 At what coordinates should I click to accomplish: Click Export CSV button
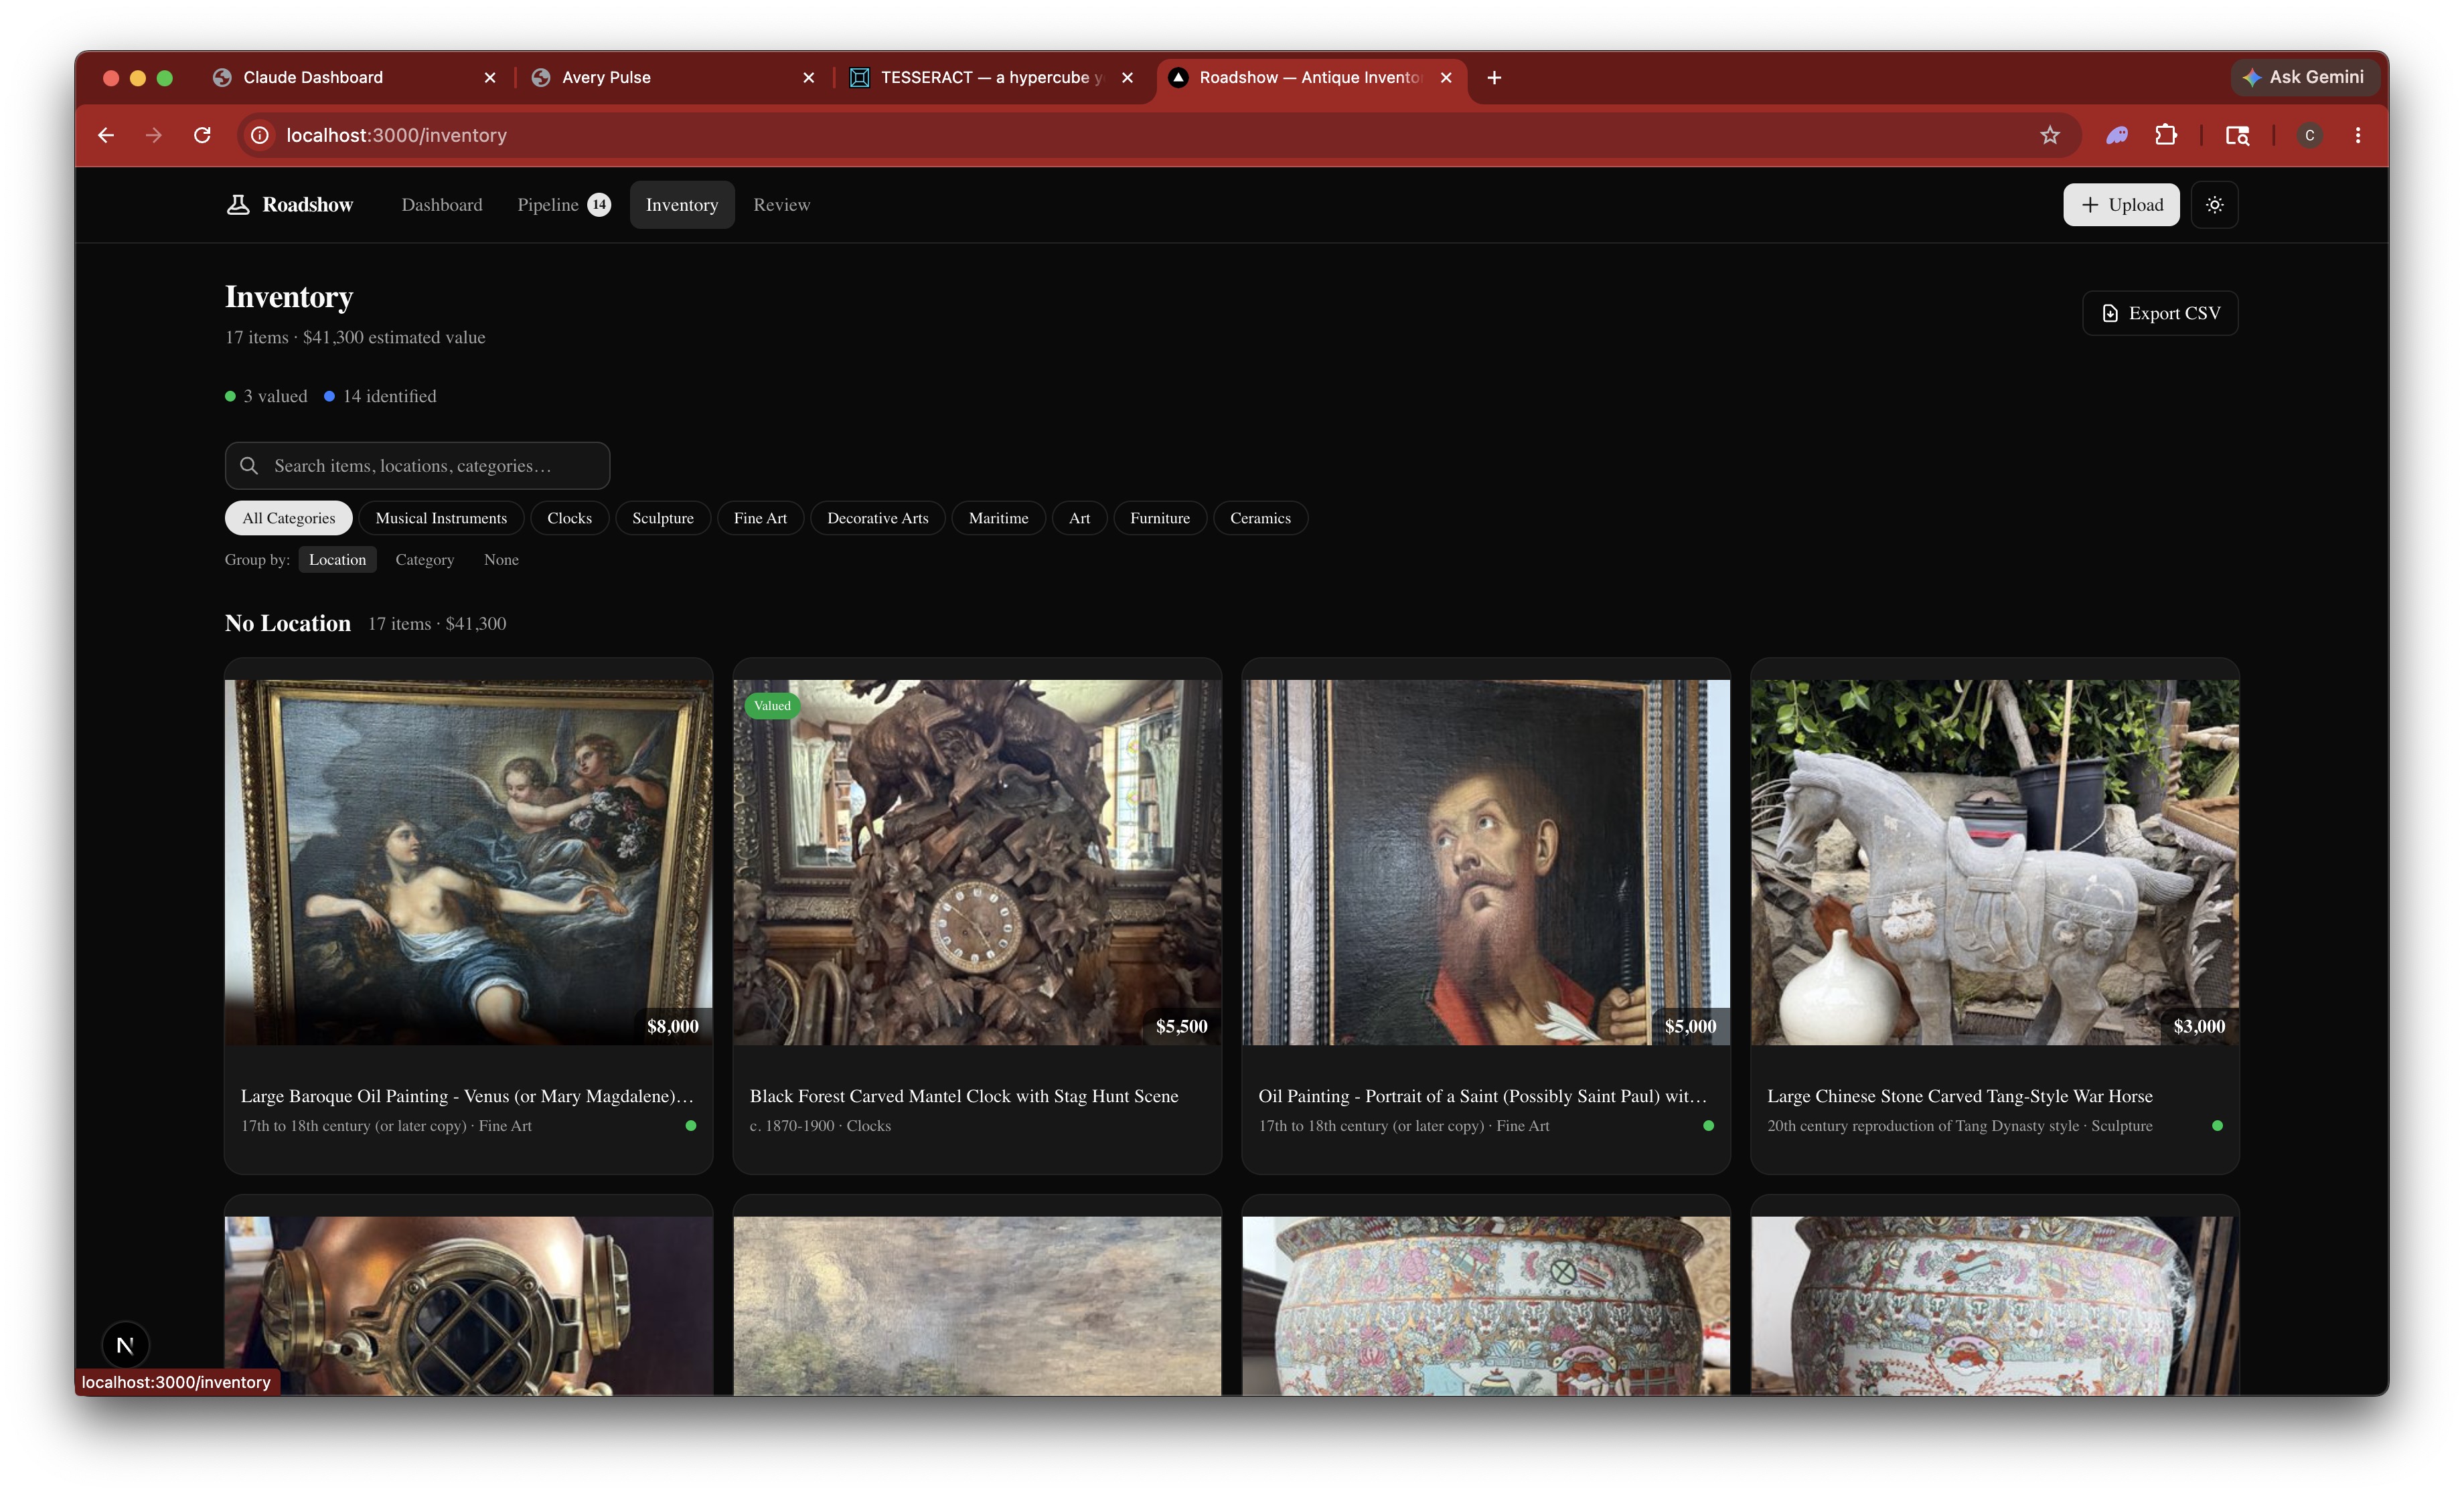[2160, 314]
